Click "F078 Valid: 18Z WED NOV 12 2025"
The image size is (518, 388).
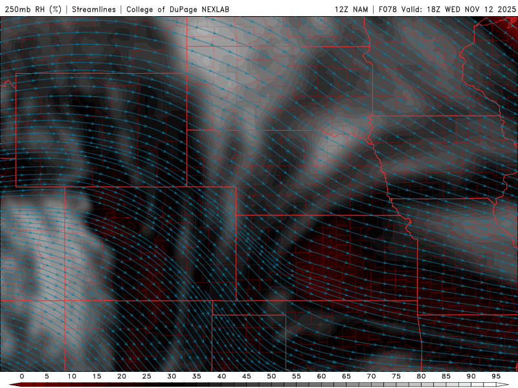coord(447,9)
